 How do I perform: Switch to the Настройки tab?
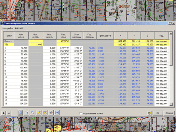tap(8, 28)
